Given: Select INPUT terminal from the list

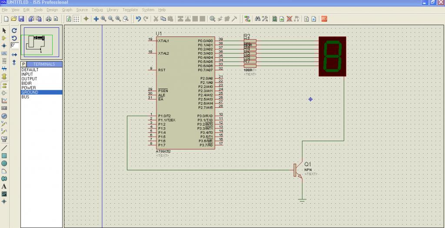Looking at the screenshot, I should (x=27, y=74).
